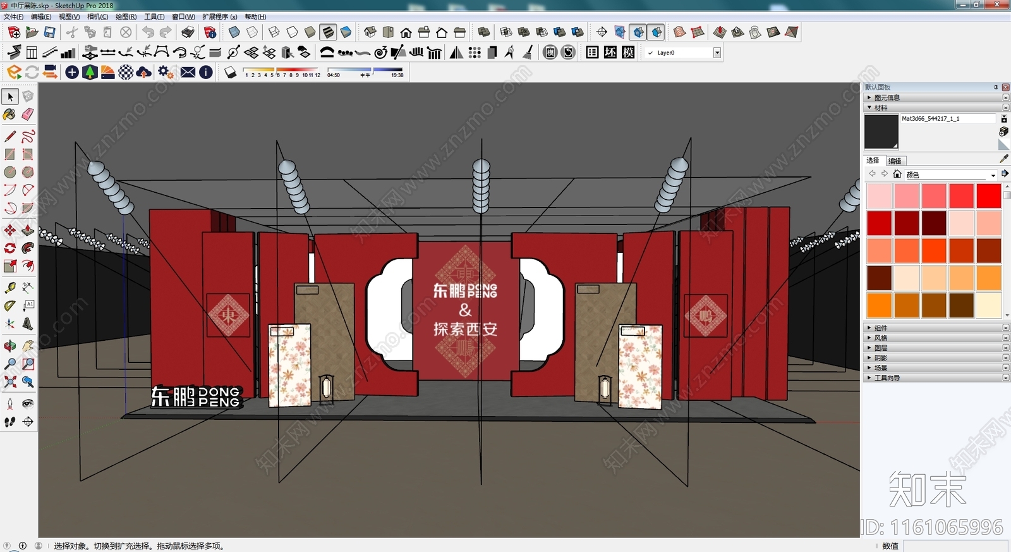Image resolution: width=1011 pixels, height=552 pixels.
Task: Open the 文件(F) menu
Action: tap(13, 16)
